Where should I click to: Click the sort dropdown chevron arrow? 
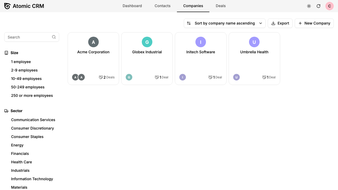261,23
